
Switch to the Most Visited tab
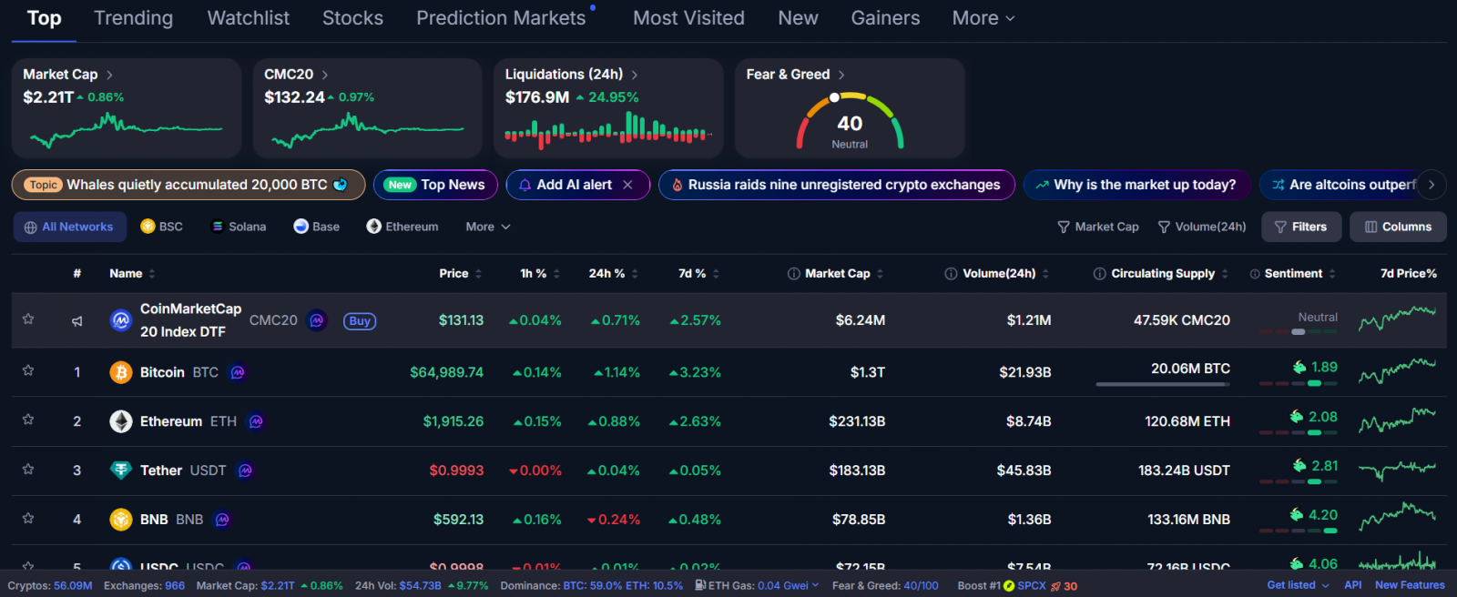pyautogui.click(x=688, y=18)
